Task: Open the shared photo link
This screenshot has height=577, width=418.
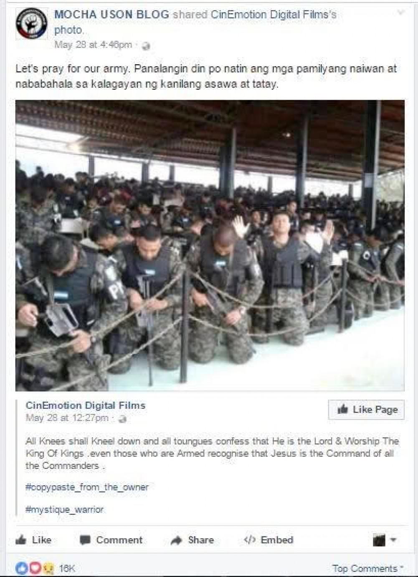Action: [x=69, y=30]
